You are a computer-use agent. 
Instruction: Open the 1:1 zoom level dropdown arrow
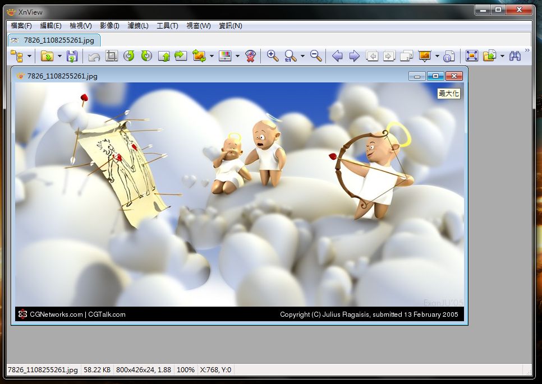click(302, 56)
